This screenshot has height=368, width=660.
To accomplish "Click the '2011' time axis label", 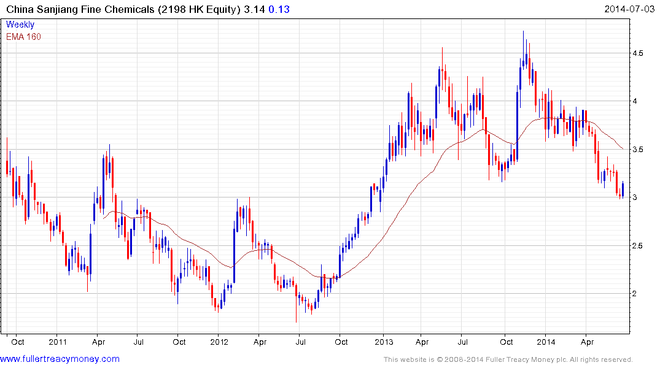I will (58, 342).
